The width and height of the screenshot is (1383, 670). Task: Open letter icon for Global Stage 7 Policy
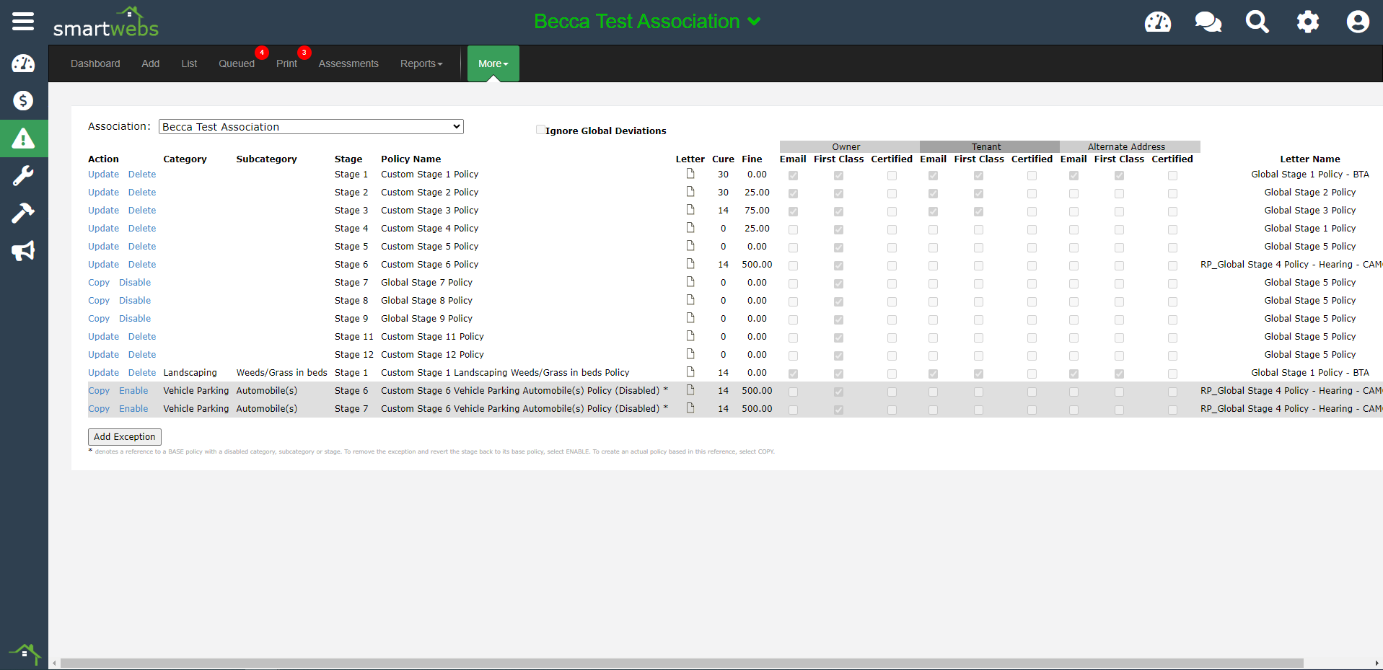tap(690, 282)
